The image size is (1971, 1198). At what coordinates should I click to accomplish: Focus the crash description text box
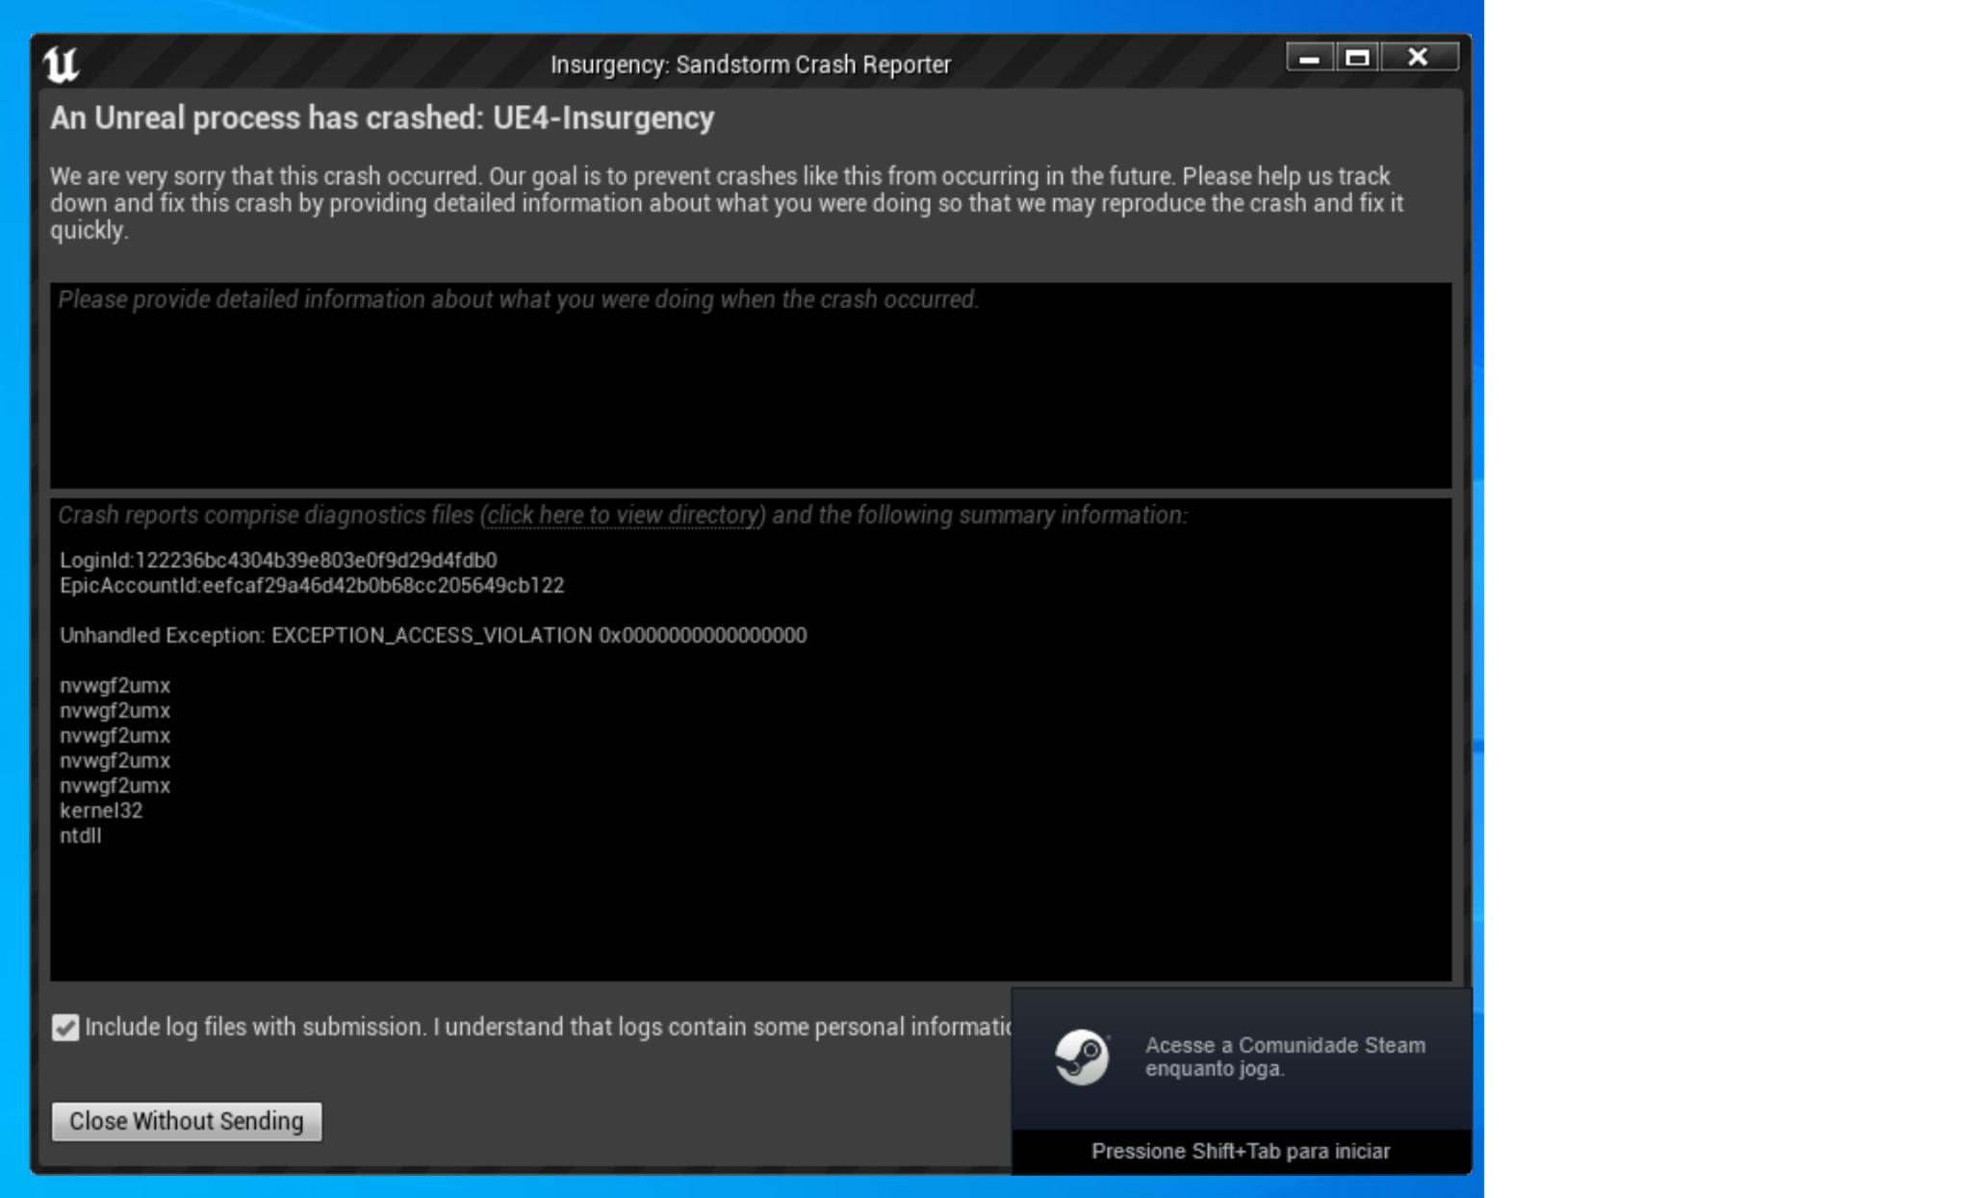751,385
